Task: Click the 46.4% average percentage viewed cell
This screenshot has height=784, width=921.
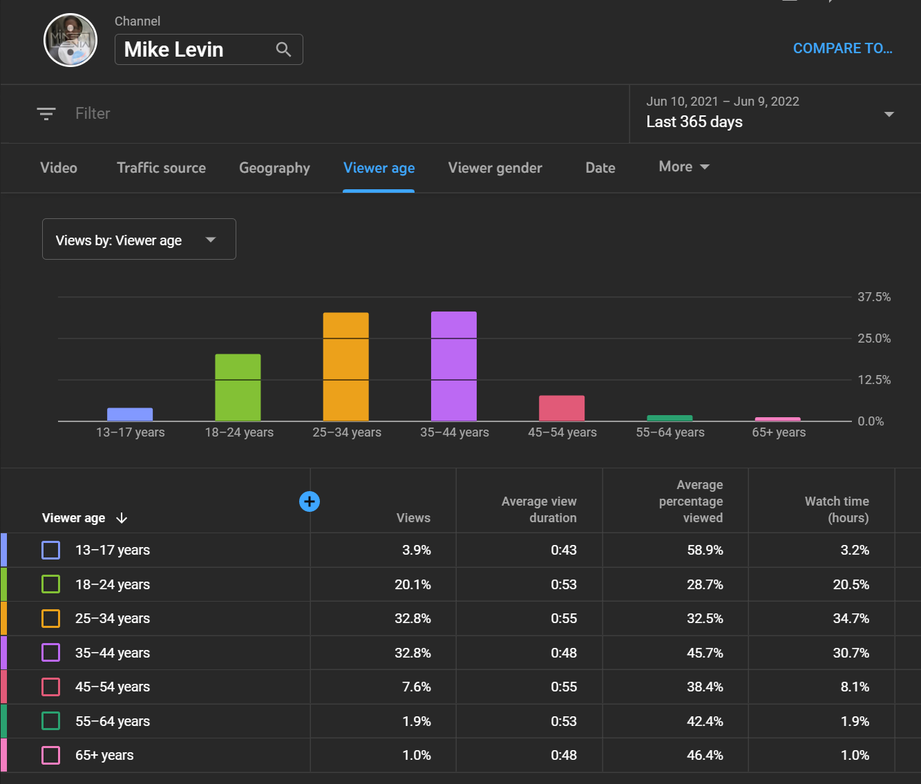Action: tap(705, 755)
